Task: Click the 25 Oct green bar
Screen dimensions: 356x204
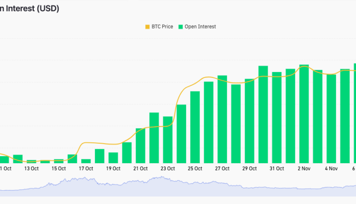Action: [x=195, y=127]
